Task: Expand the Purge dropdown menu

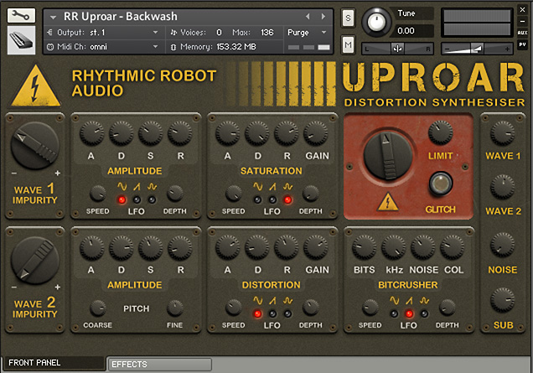Action: pyautogui.click(x=307, y=32)
